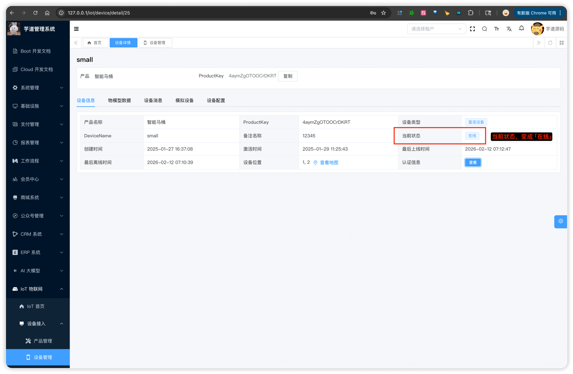Open the language translation icon
This screenshot has width=573, height=374.
pos(509,29)
